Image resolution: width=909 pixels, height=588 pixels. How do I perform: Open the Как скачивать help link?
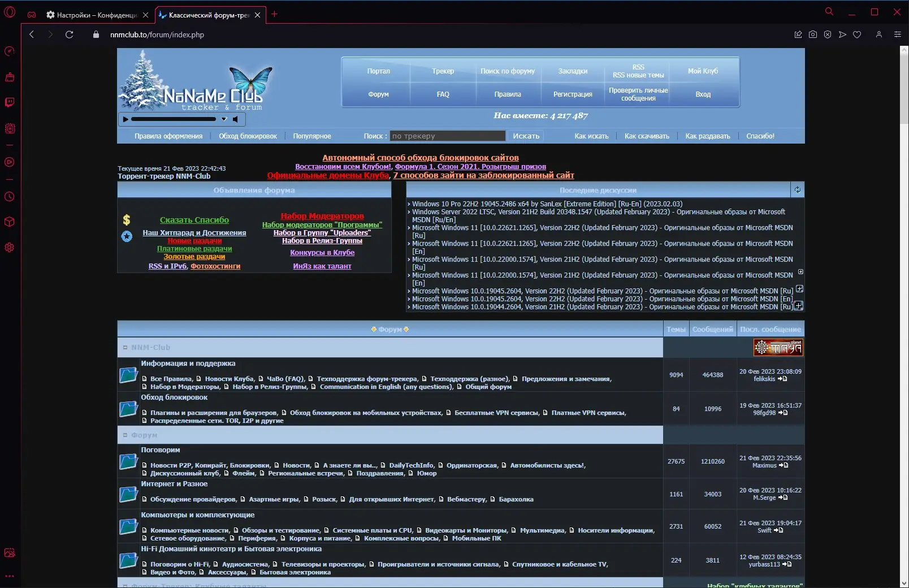click(x=647, y=136)
